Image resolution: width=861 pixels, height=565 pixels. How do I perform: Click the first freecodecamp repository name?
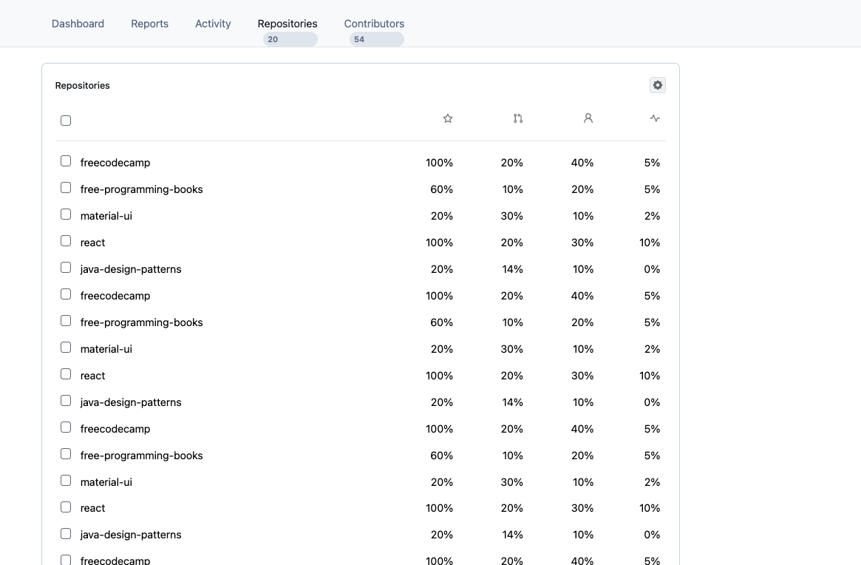pyautogui.click(x=115, y=163)
